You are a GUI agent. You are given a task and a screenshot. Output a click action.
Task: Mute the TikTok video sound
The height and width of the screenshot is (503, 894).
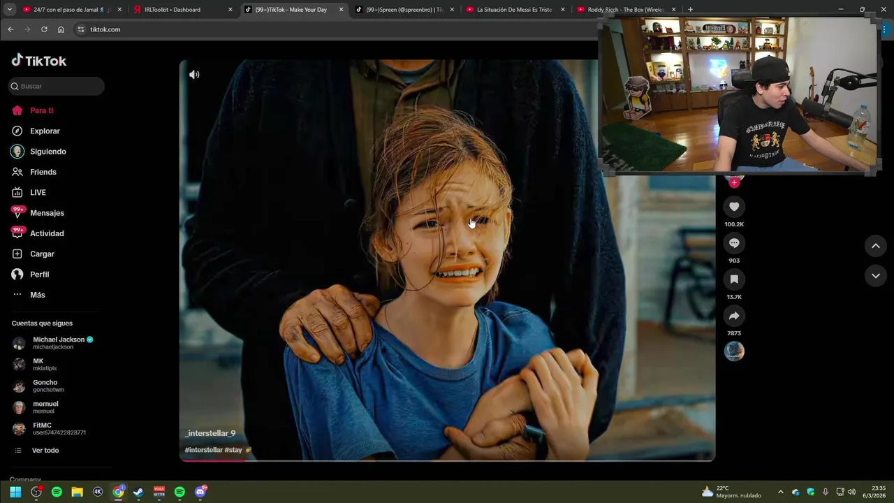(194, 75)
